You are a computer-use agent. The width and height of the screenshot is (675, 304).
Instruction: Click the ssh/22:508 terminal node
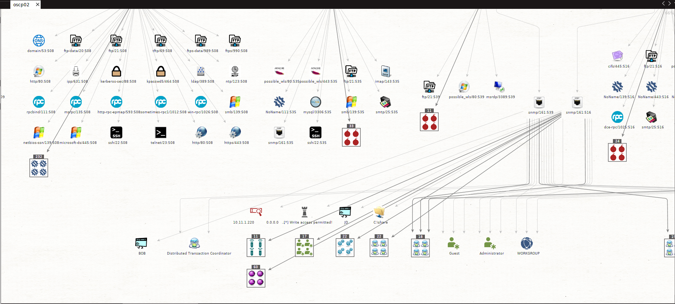click(x=116, y=132)
